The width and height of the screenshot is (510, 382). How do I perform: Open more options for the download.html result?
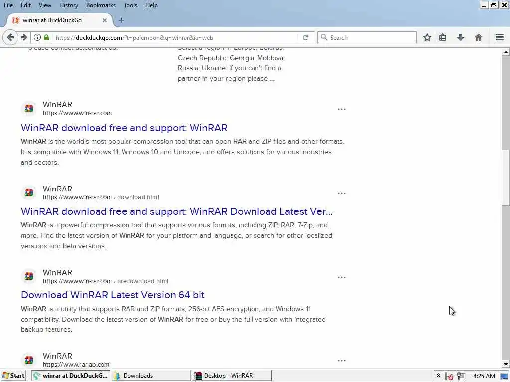coord(342,193)
